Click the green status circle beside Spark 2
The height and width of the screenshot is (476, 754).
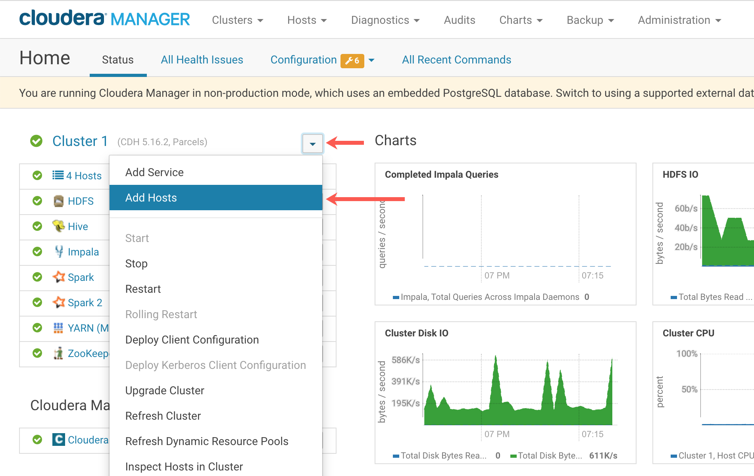click(37, 302)
